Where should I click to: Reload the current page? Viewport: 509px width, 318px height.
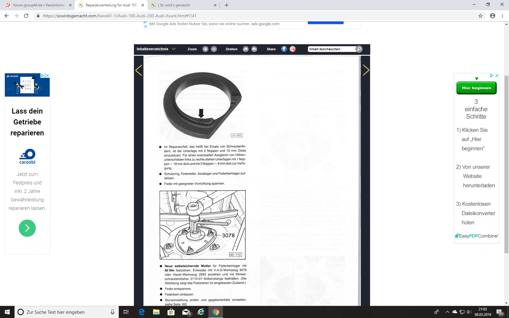coord(26,16)
